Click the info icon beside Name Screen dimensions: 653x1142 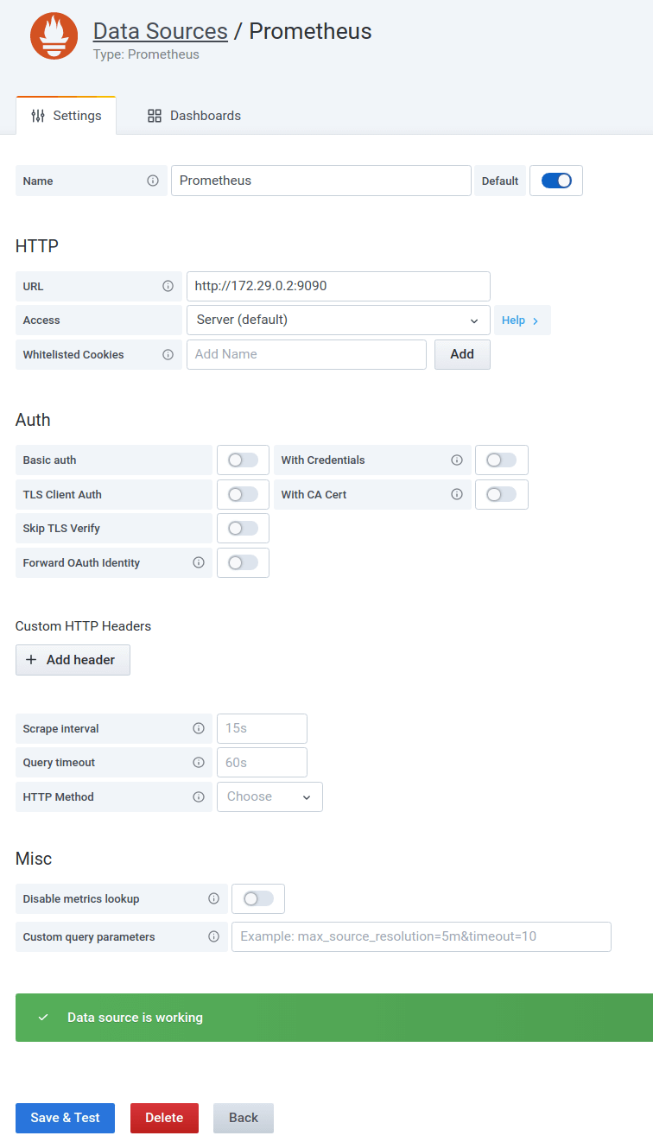[153, 181]
